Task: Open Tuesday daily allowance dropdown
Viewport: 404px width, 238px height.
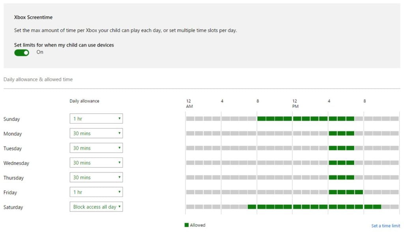Action: click(x=96, y=148)
